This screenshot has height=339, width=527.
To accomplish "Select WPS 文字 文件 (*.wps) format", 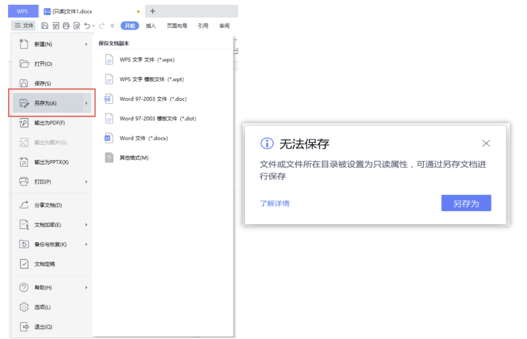I will (147, 60).
